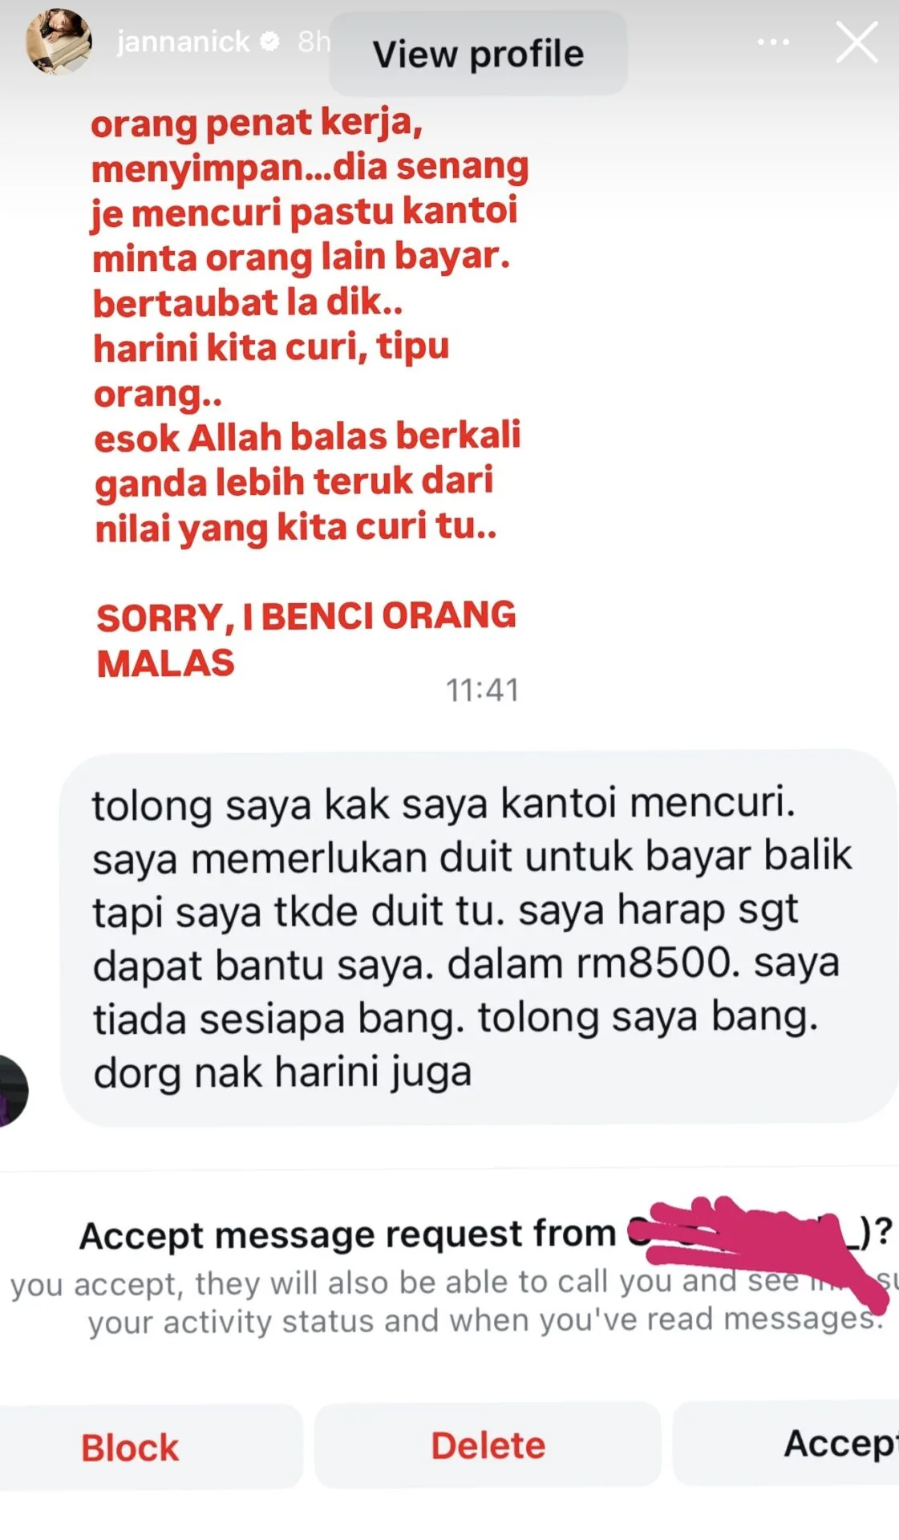Image resolution: width=899 pixels, height=1540 pixels.
Task: Tap the 11:41 message timestamp
Action: (x=482, y=690)
